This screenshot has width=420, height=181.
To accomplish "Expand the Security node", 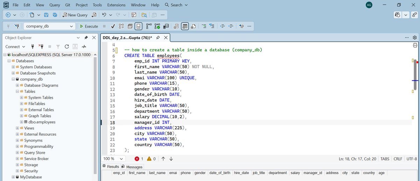I will click(17, 171).
